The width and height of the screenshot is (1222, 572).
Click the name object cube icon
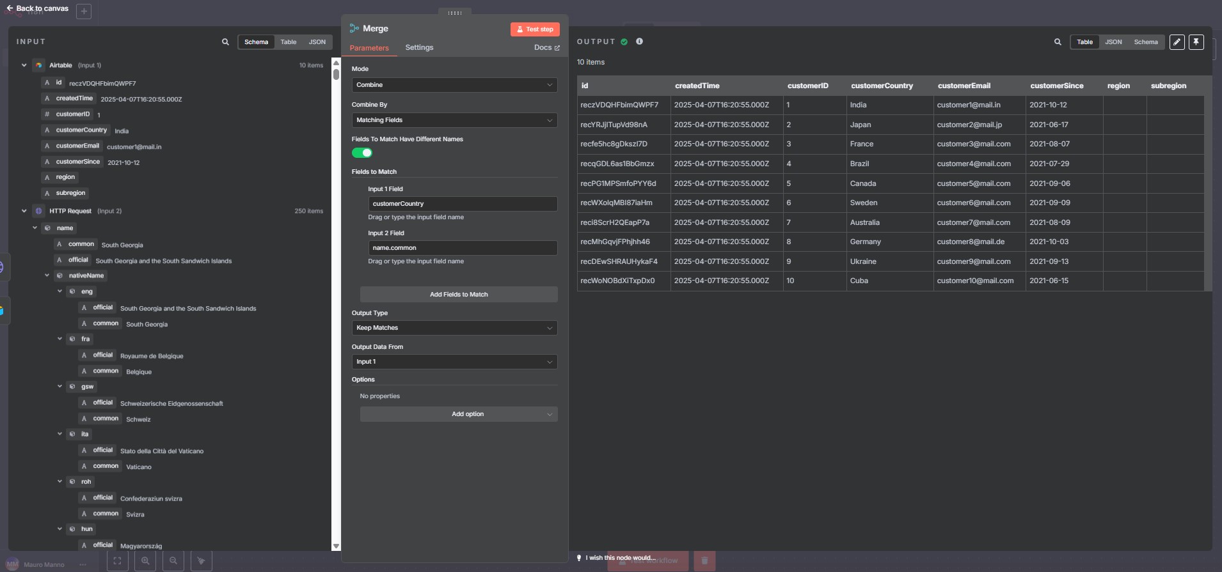click(x=47, y=228)
